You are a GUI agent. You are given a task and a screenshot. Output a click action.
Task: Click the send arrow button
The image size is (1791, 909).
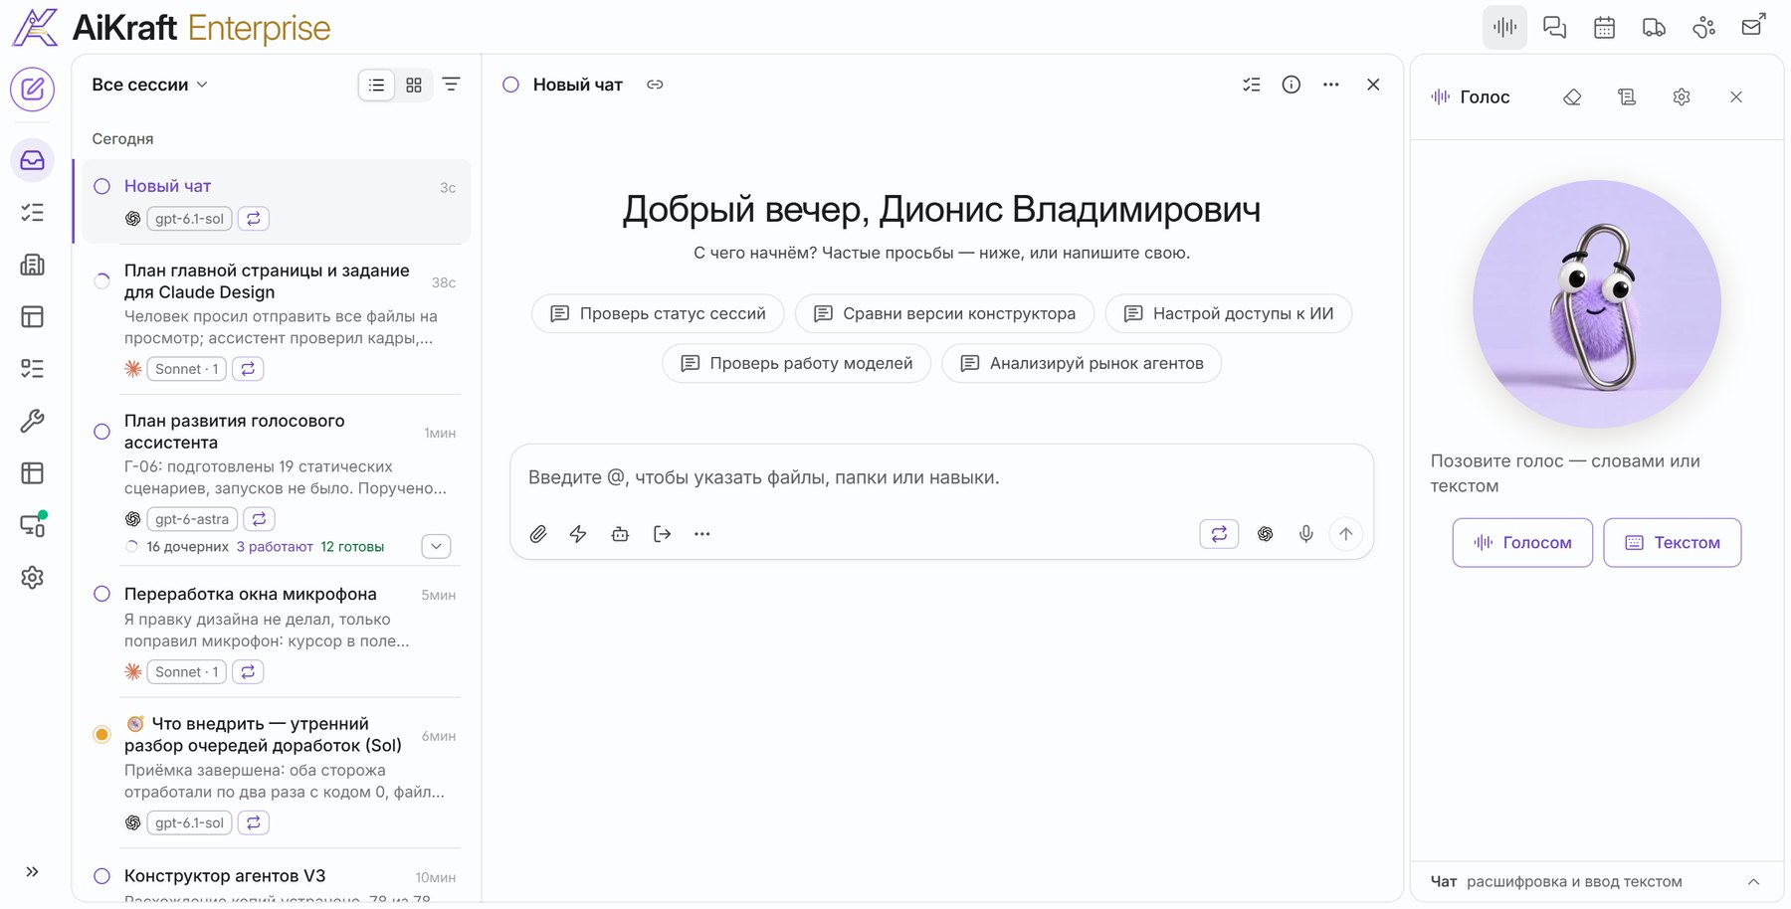(x=1346, y=534)
